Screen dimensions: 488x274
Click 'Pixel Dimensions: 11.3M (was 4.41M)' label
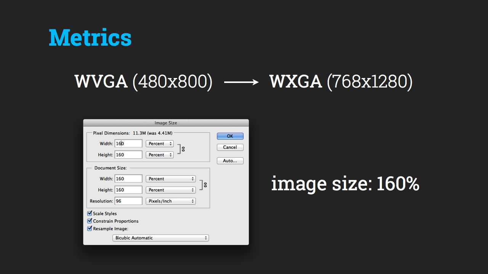point(133,133)
